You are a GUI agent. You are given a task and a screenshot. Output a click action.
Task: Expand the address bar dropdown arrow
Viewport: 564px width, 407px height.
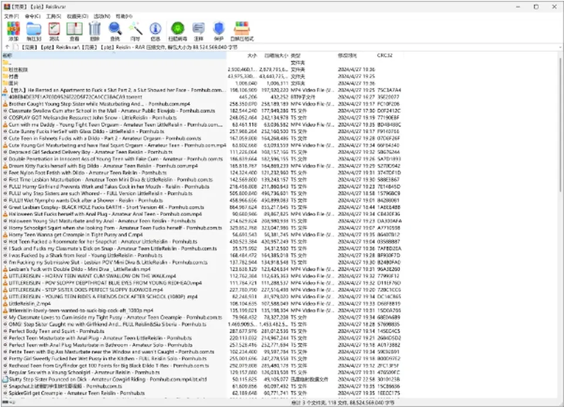tap(560, 47)
